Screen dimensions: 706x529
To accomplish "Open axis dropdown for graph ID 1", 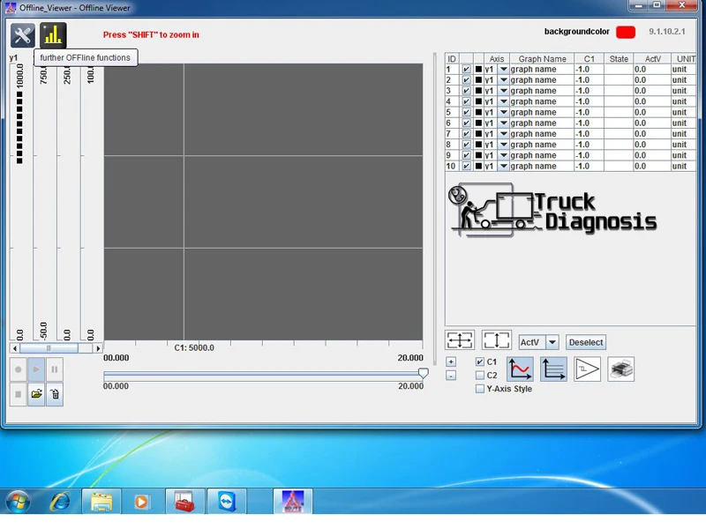I will click(x=503, y=70).
